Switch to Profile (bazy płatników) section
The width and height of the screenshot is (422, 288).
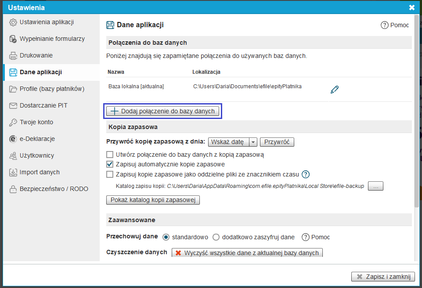[51, 89]
